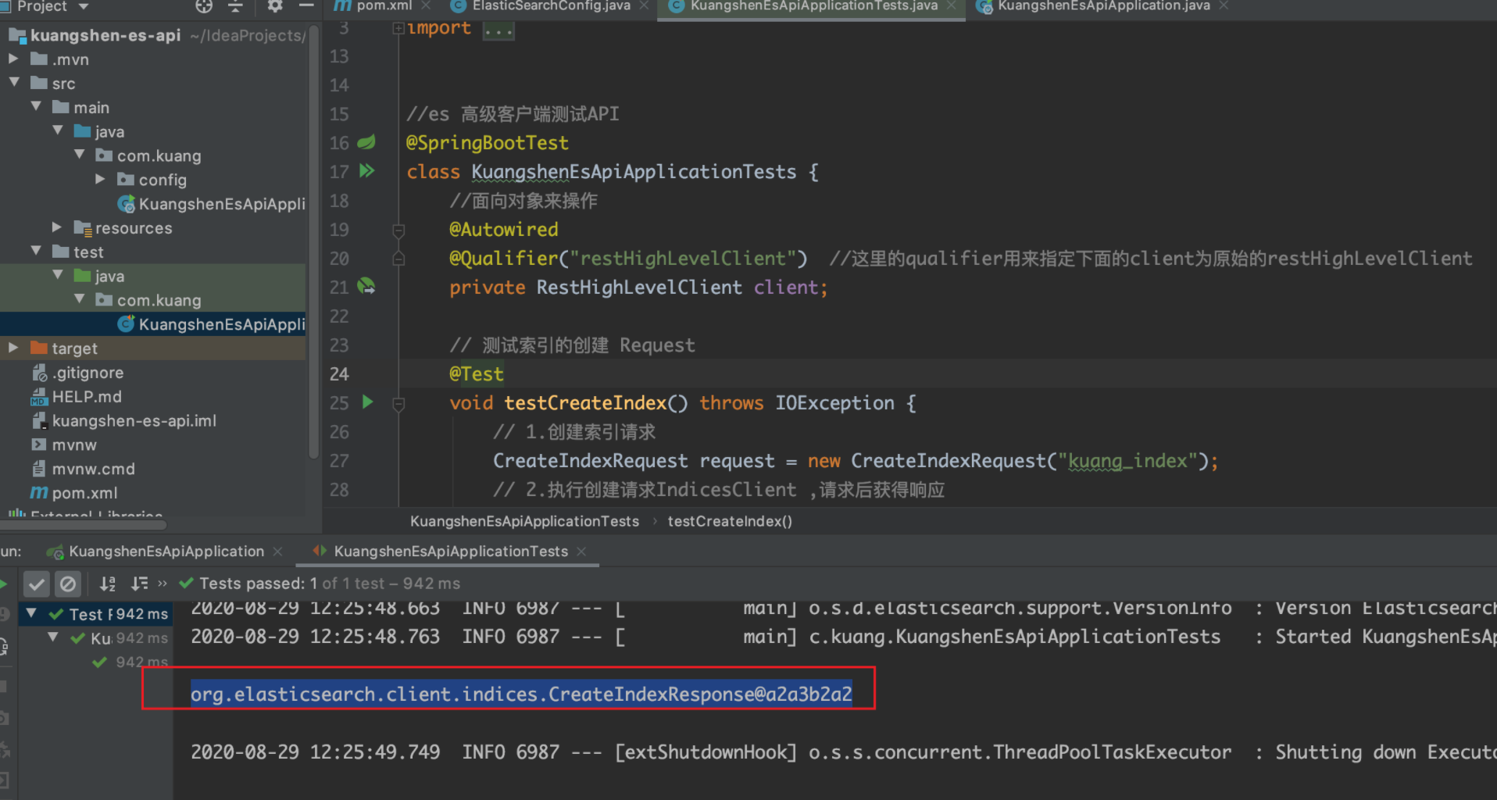Collapse the main folder
1497x800 pixels.
click(x=36, y=106)
